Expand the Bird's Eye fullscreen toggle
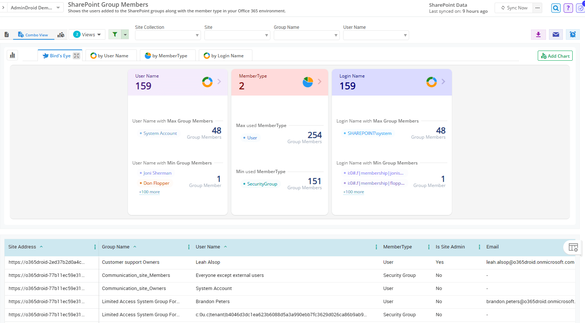Image resolution: width=585 pixels, height=323 pixels. pyautogui.click(x=76, y=56)
